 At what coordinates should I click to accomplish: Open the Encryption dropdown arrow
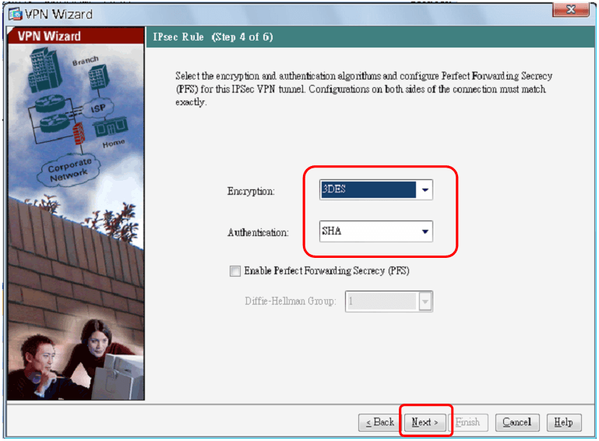(425, 189)
